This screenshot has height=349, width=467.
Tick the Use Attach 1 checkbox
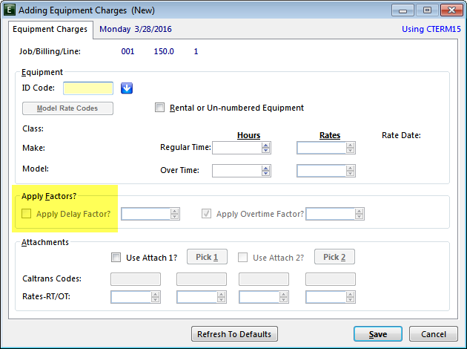click(x=116, y=257)
